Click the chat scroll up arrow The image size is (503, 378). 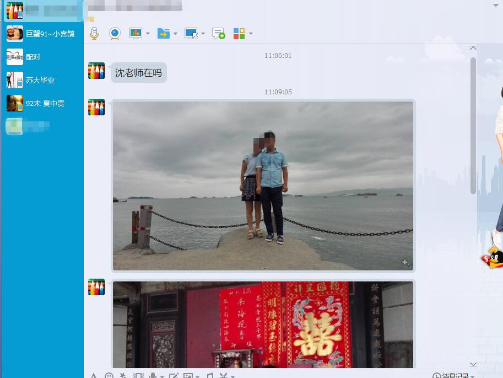(473, 48)
